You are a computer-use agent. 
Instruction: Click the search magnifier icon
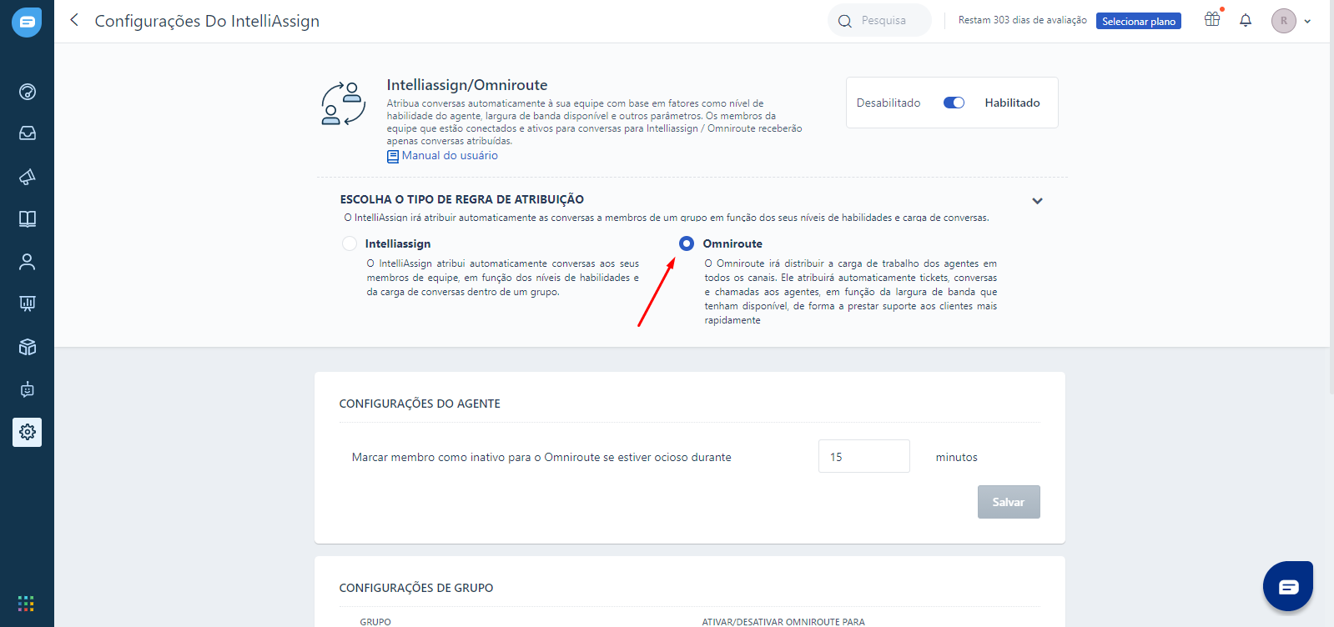[x=845, y=21]
